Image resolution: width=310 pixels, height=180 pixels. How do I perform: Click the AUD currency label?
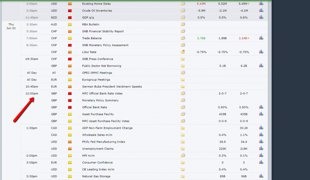click(54, 24)
